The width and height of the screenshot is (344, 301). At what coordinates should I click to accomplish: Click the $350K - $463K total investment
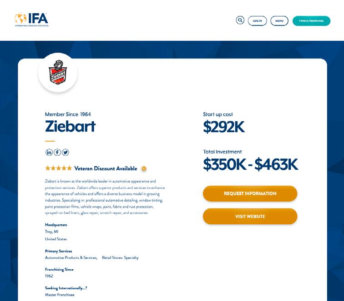[x=250, y=164]
